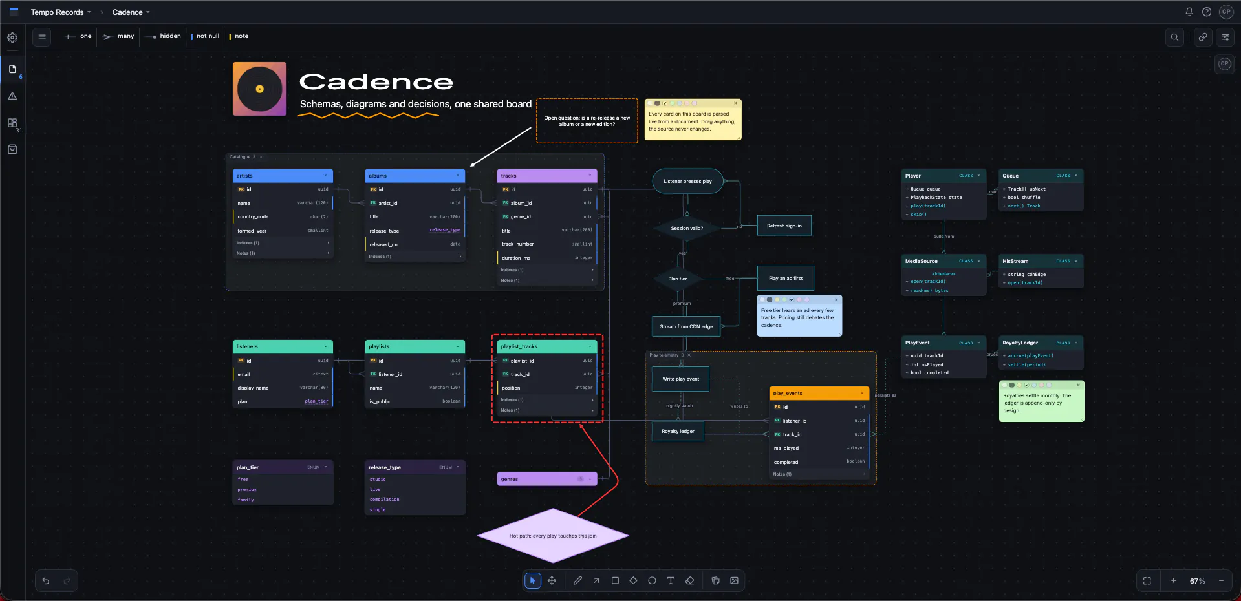This screenshot has height=601, width=1241.
Task: Click 'one' relationship legend item
Action: point(78,36)
